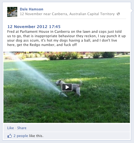Click the dot separator between Like and Share
134x143 pixels.
click(15, 128)
